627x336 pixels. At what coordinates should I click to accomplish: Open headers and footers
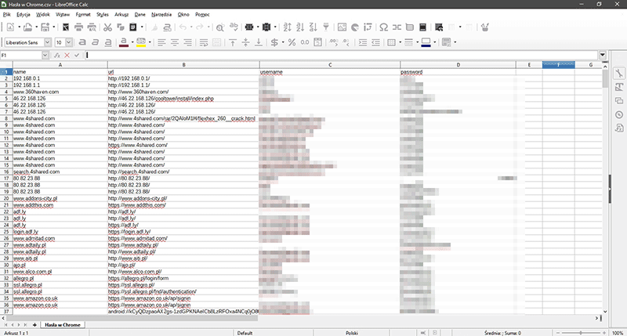[x=422, y=27]
